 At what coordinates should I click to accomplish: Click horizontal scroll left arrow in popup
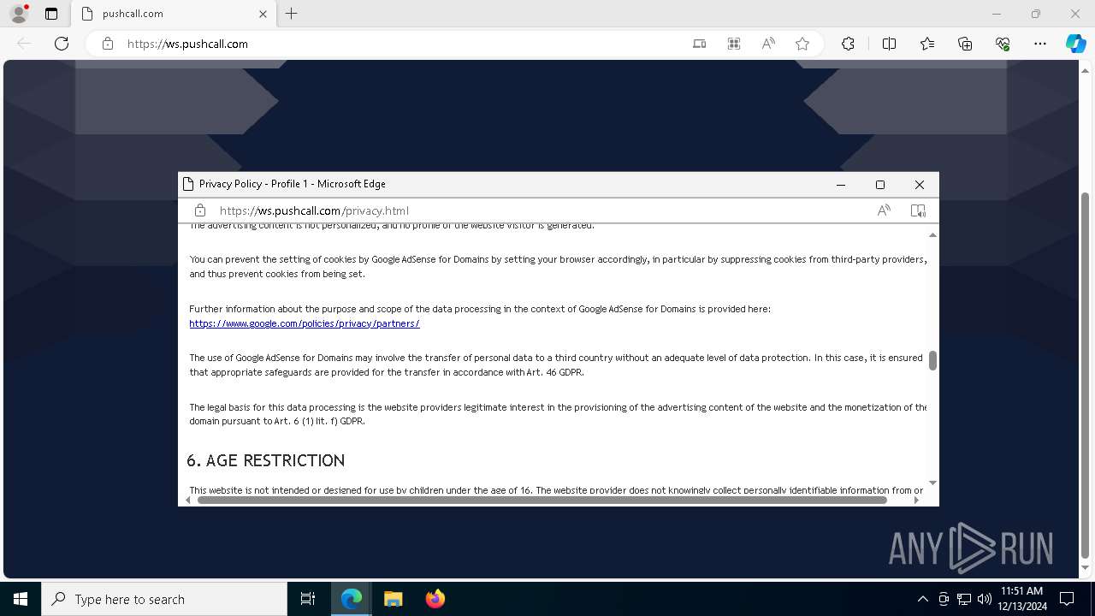click(x=187, y=500)
